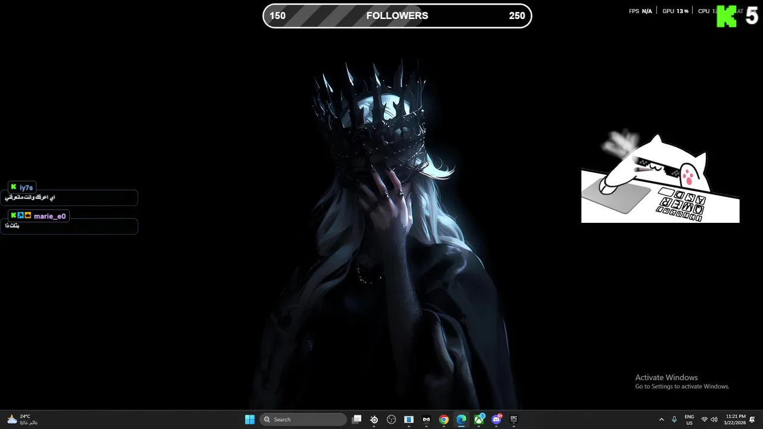Open the ENG US language switcher
763x429 pixels.
pos(689,419)
